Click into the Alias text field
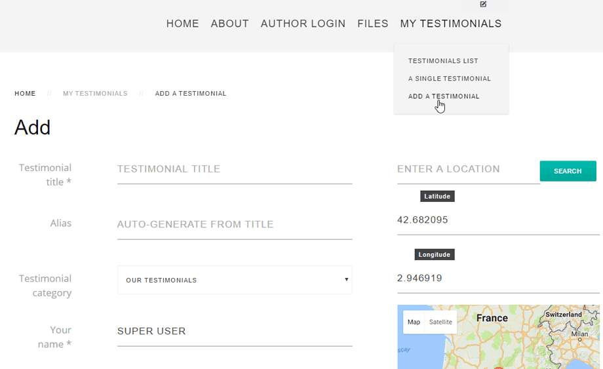Screen dimensions: 603x369 tap(235, 224)
